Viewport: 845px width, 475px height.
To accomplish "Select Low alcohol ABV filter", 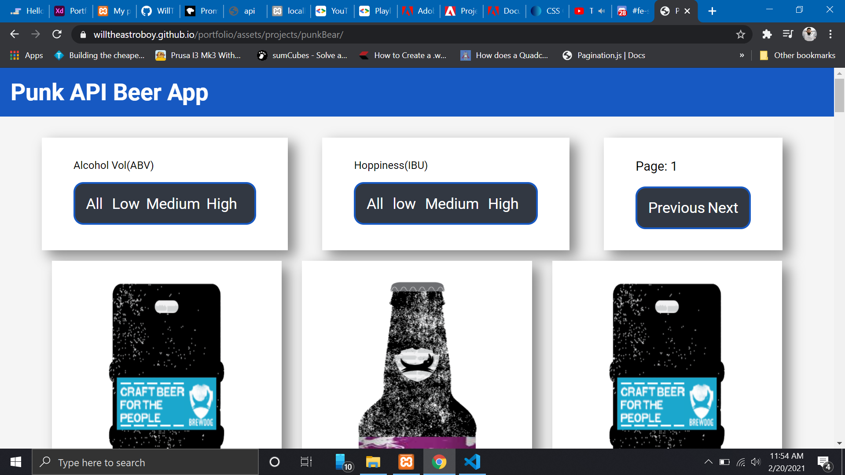I will [x=125, y=204].
